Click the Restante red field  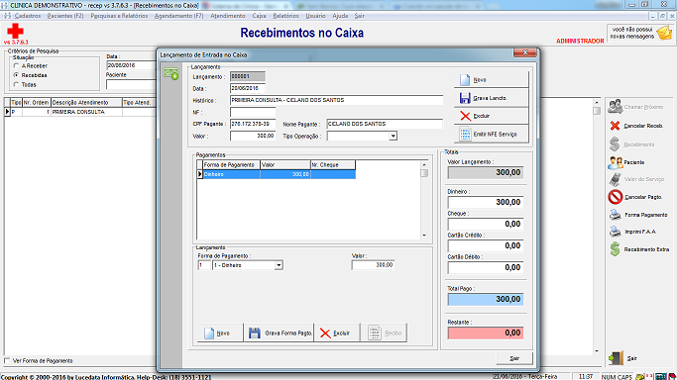486,333
